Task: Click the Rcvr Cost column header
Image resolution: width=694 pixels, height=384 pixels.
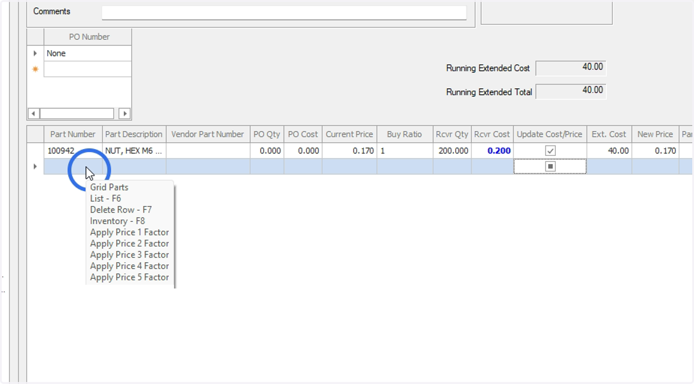Action: coord(492,134)
